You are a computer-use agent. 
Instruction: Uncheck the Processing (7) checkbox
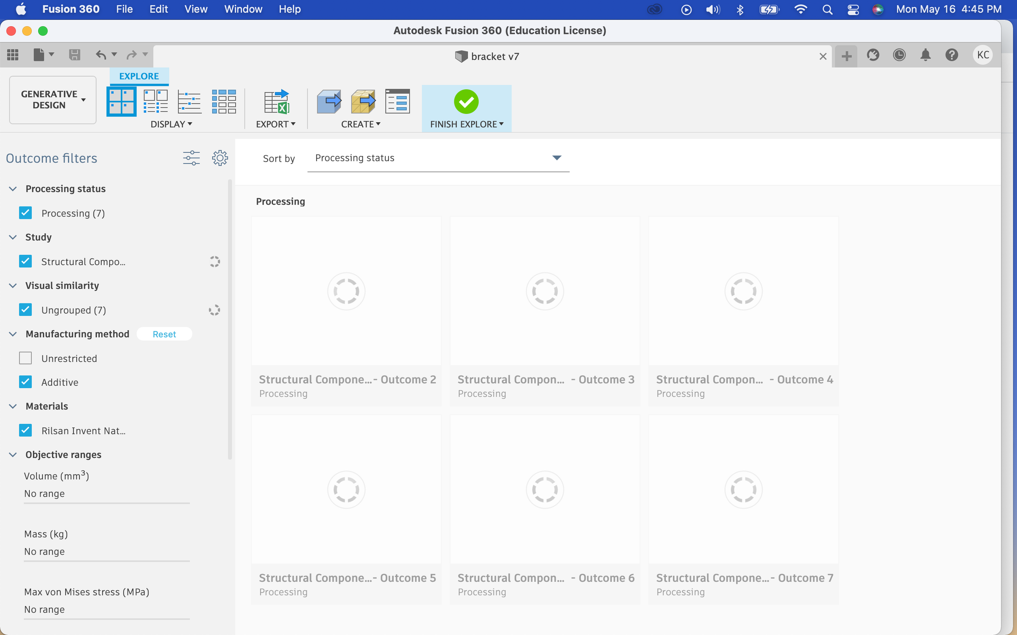click(25, 213)
